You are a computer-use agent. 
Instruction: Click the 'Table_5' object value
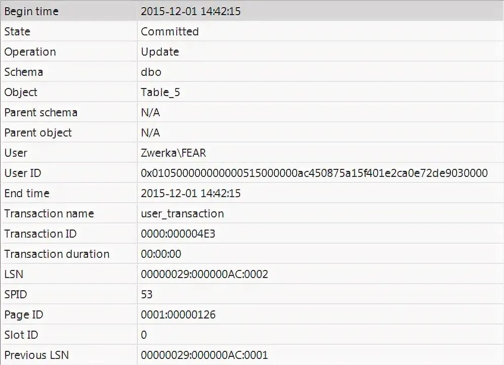(x=160, y=92)
